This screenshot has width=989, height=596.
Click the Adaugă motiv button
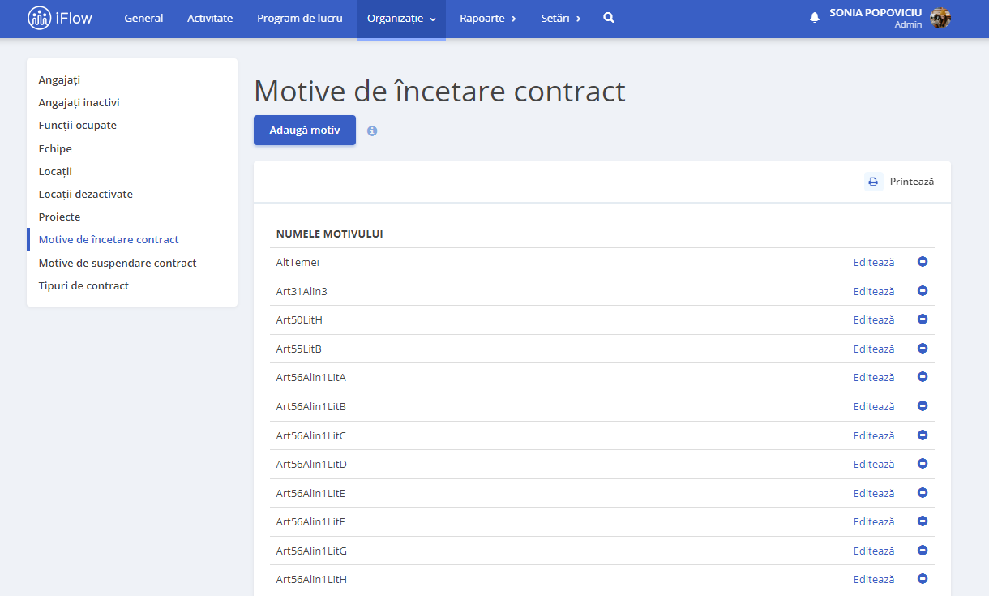(305, 131)
